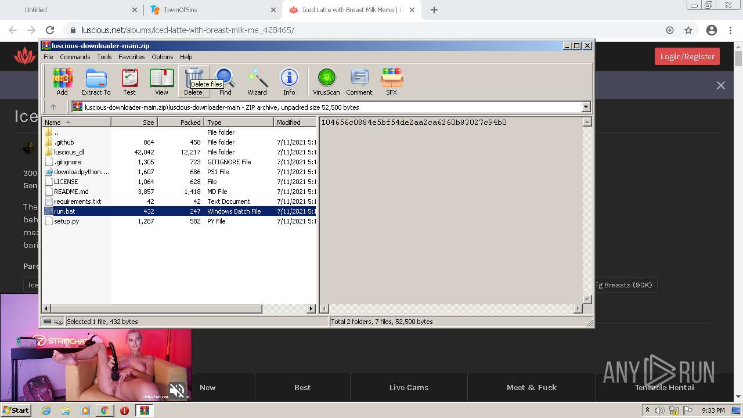Click the Info toolbar icon
This screenshot has width=743, height=418.
289,81
